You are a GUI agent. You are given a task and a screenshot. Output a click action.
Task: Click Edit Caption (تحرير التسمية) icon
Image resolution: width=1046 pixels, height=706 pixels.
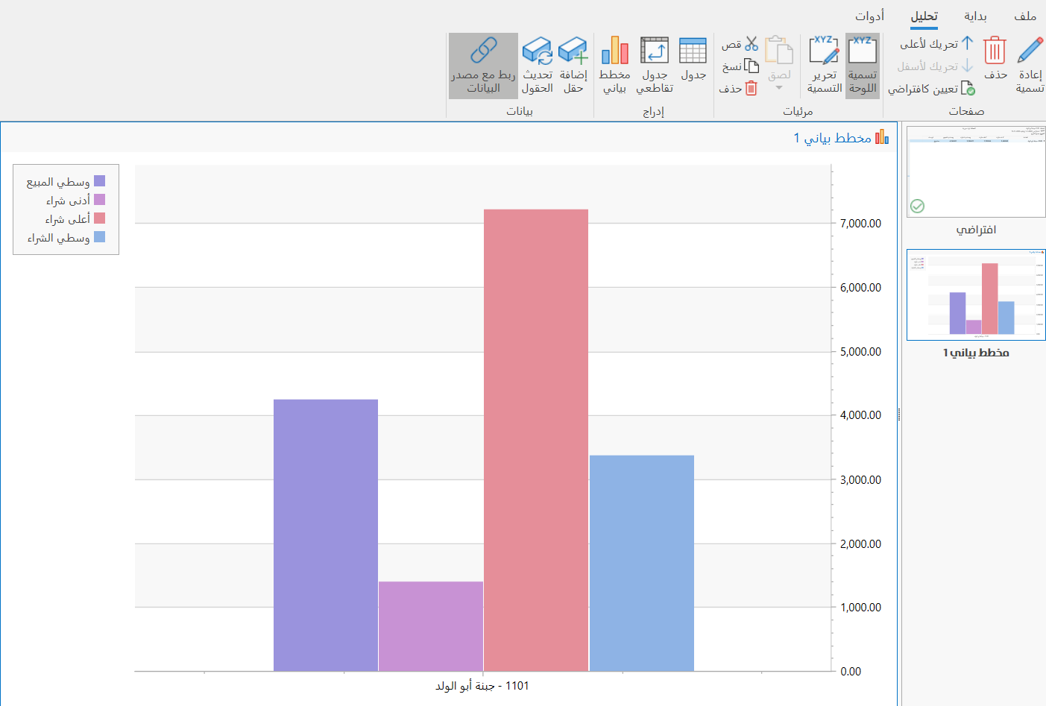click(824, 51)
